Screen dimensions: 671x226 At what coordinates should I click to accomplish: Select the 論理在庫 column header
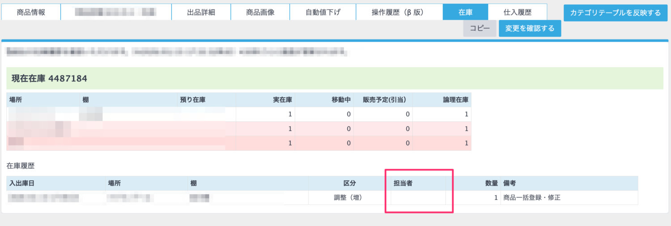point(456,100)
